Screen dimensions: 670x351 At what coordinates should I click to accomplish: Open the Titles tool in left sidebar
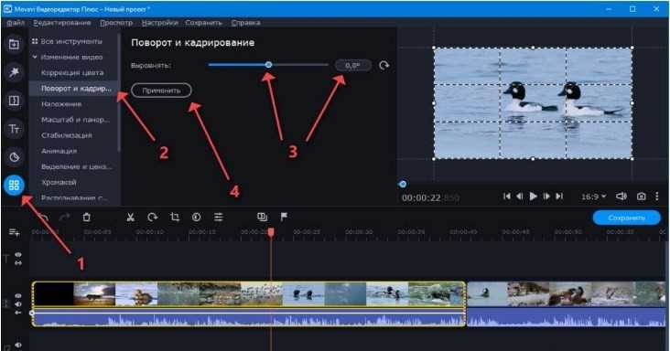tap(14, 129)
